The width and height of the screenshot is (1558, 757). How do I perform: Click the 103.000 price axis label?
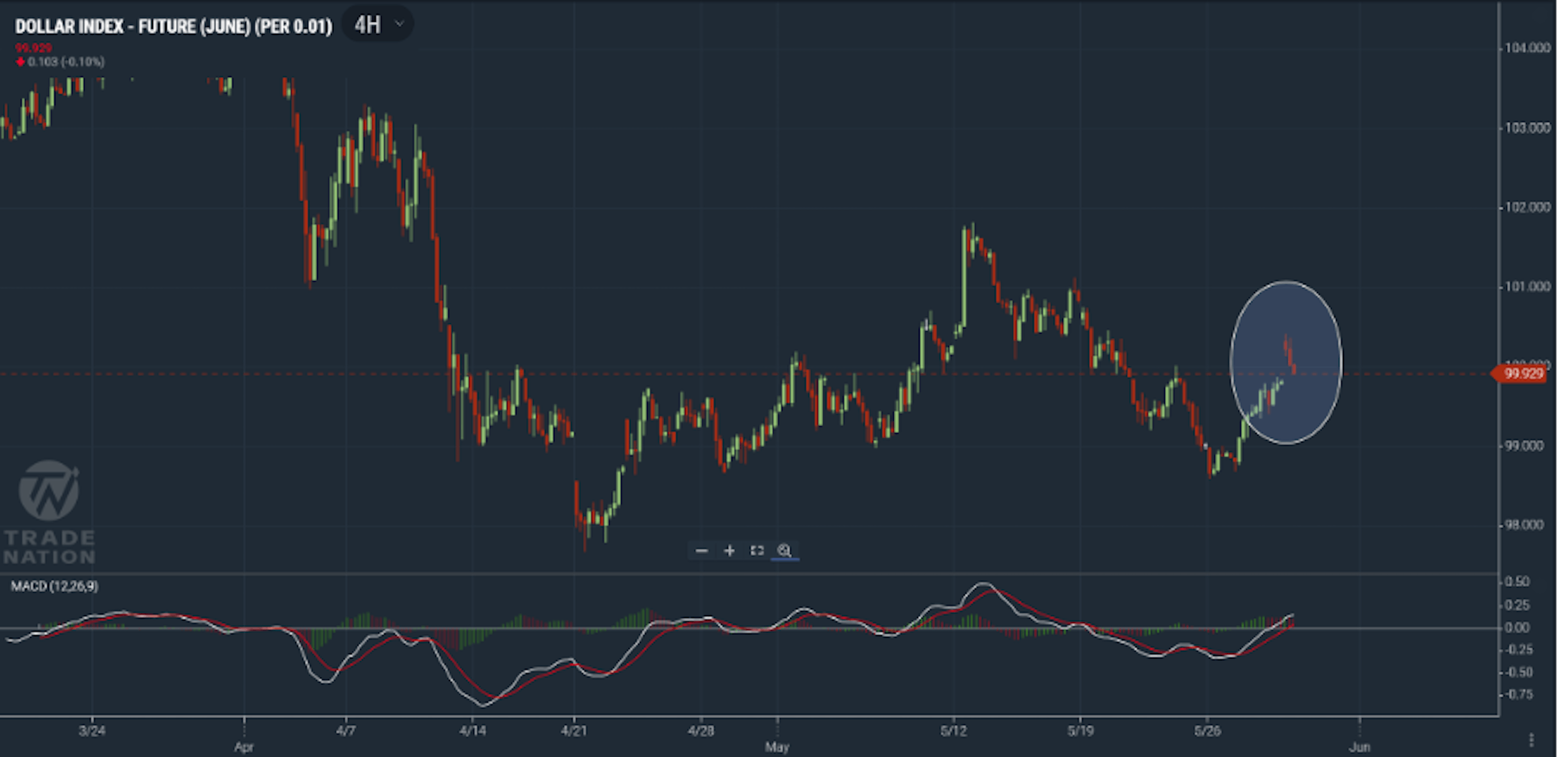click(1528, 128)
